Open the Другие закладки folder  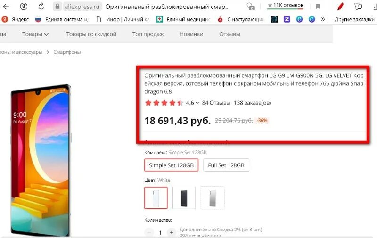click(355, 19)
